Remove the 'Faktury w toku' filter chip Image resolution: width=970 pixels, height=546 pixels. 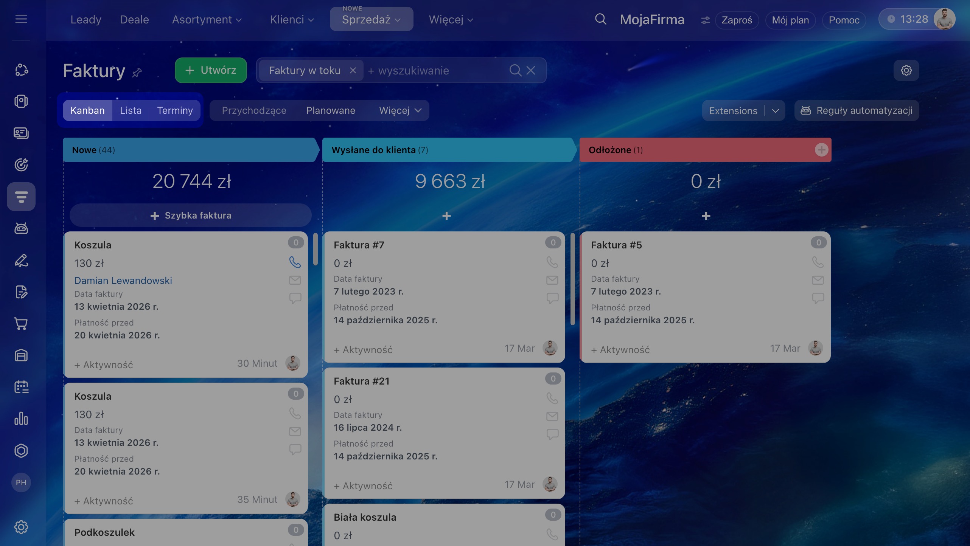353,70
